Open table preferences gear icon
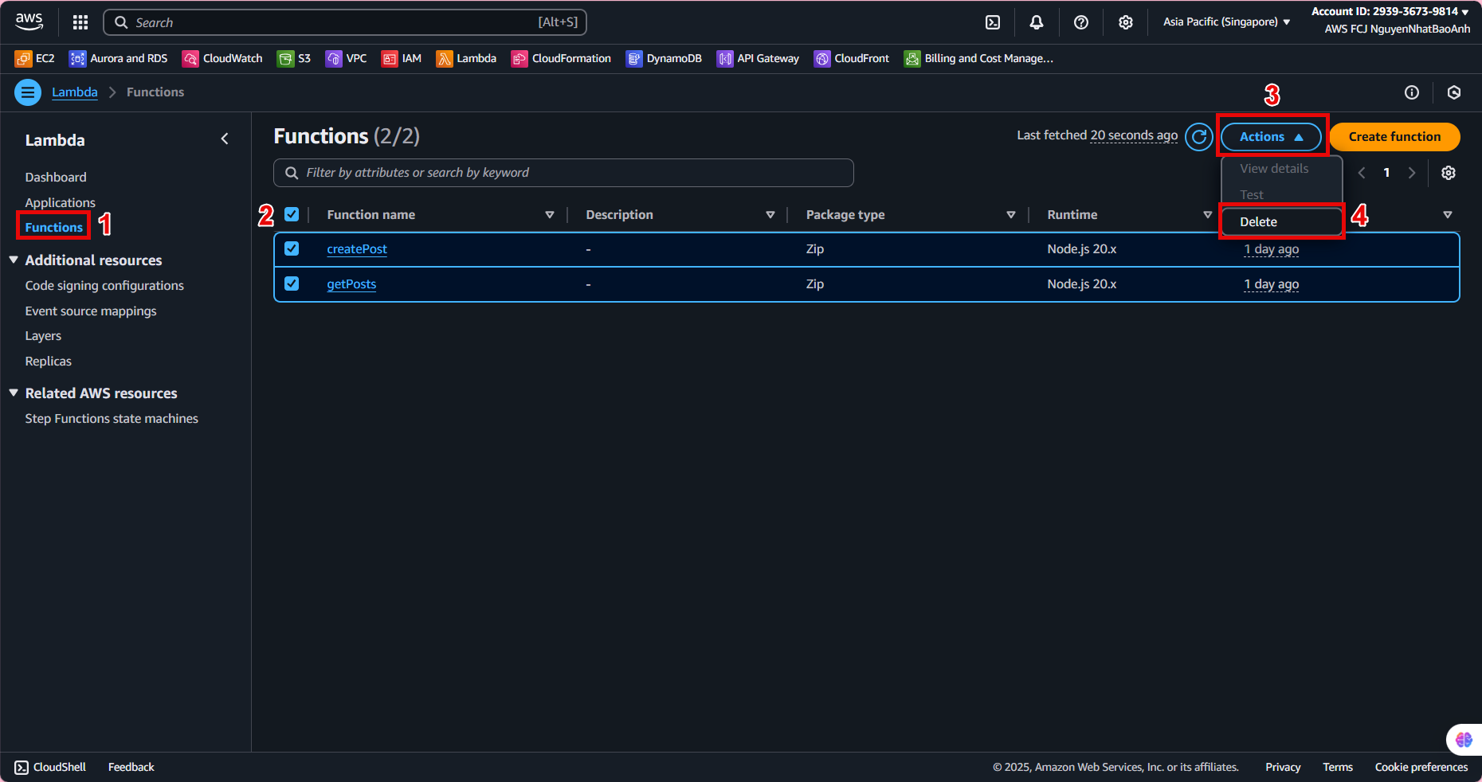Viewport: 1482px width, 782px height. 1448,173
